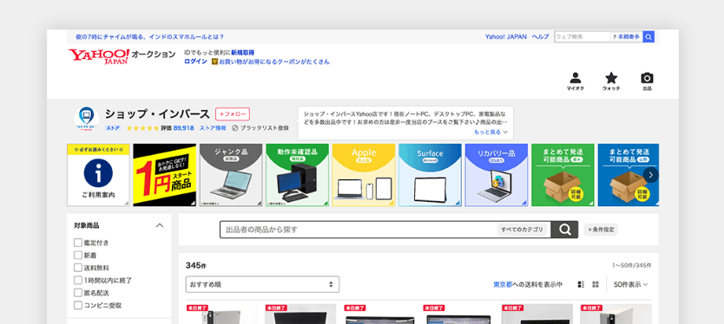This screenshot has width=724, height=324.
Task: Expand store description with もっと見る
Action: (x=490, y=132)
